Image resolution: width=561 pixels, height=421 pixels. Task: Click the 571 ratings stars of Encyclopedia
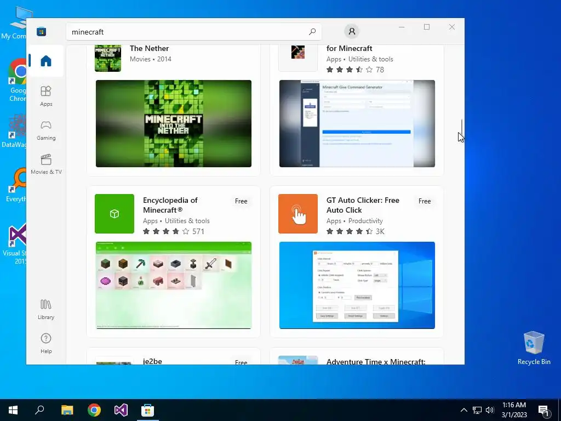tap(173, 231)
